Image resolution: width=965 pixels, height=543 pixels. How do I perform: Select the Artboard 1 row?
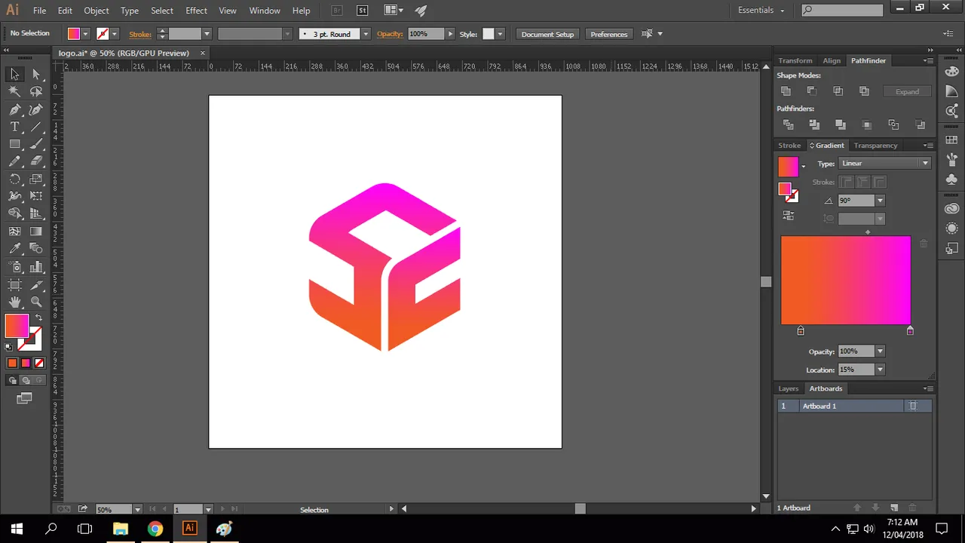coord(855,406)
